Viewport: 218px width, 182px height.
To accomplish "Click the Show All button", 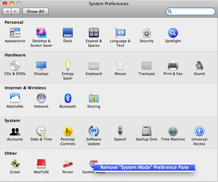I will [x=36, y=11].
